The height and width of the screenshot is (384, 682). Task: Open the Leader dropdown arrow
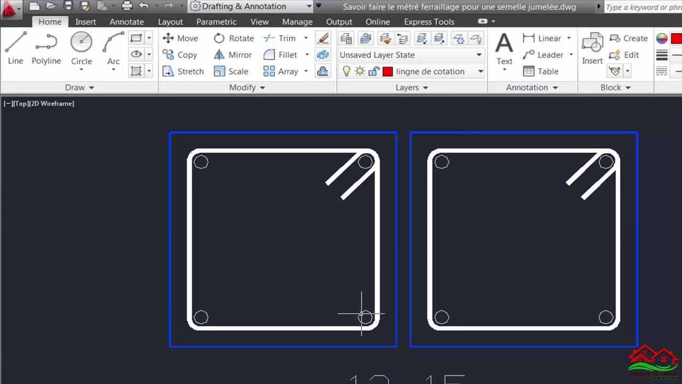[x=571, y=55]
